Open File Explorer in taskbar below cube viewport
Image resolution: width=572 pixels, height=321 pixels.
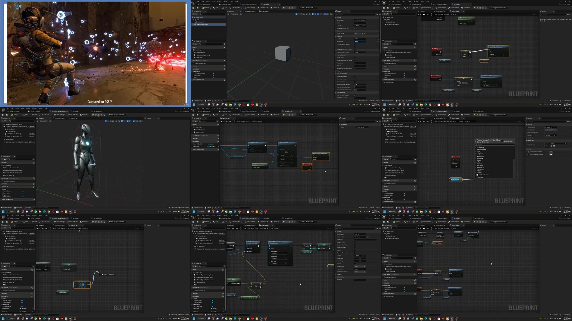230,104
